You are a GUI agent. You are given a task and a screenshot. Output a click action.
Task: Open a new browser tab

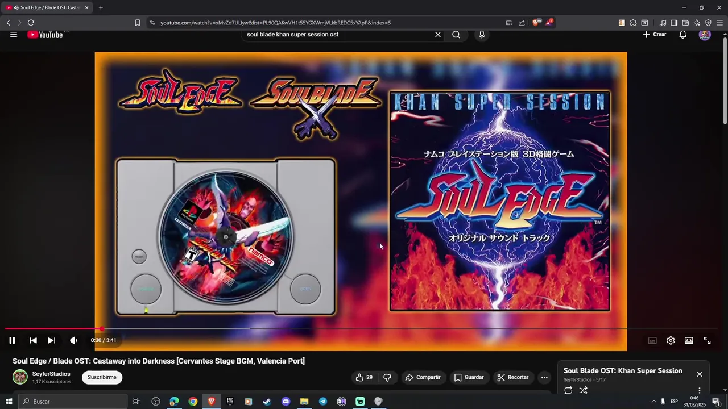point(101,7)
